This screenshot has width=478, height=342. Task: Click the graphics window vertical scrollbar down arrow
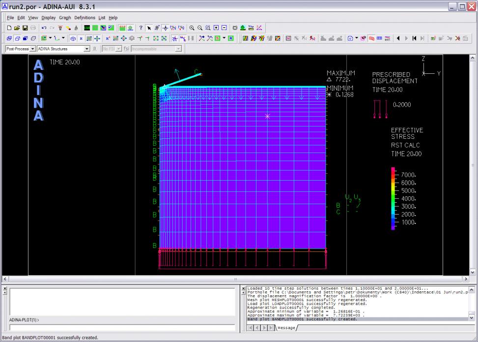(x=472, y=272)
